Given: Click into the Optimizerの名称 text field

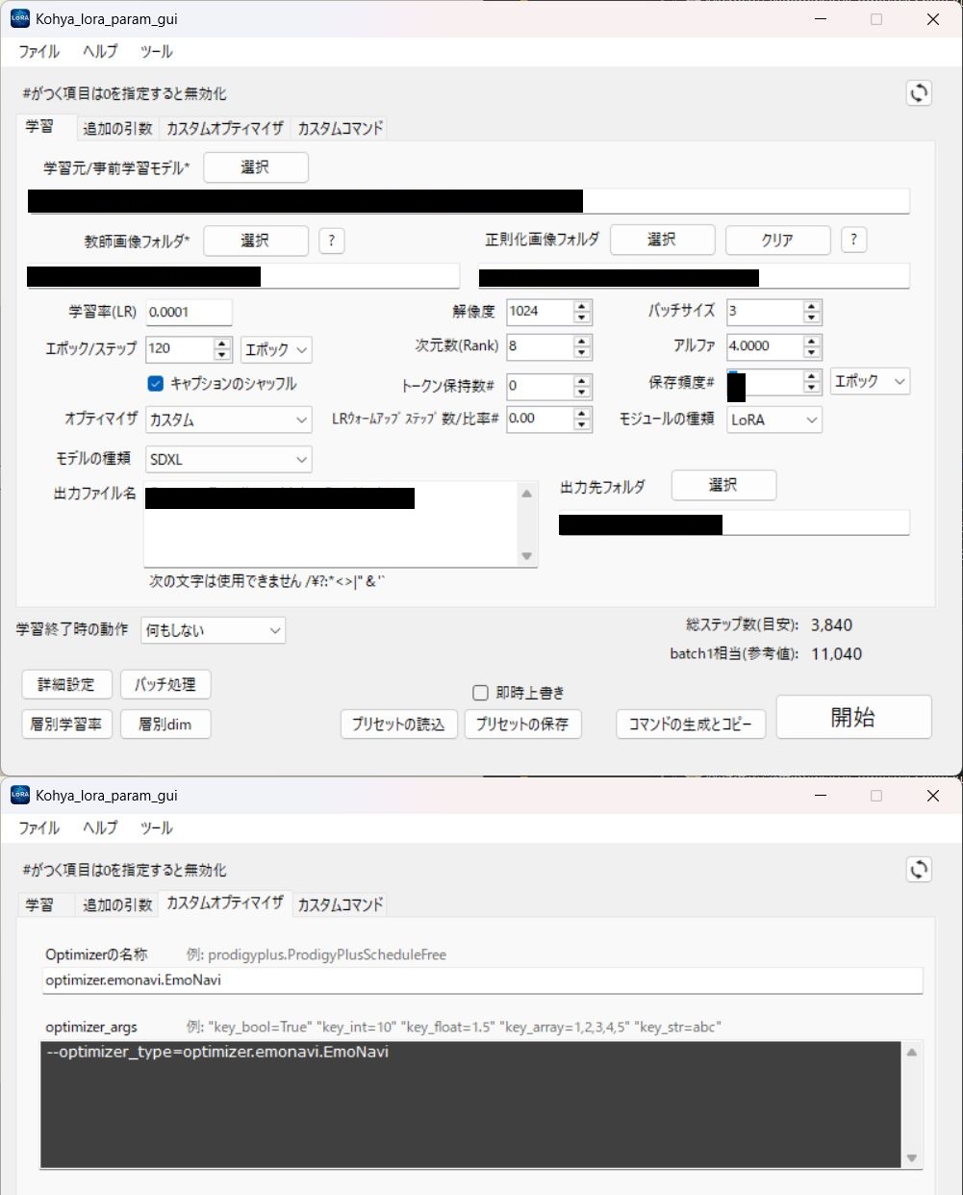Looking at the screenshot, I should click(x=481, y=980).
